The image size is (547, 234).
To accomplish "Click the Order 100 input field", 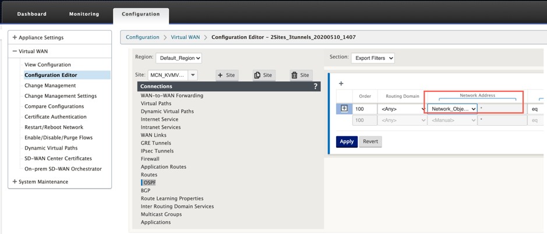I will (365, 109).
